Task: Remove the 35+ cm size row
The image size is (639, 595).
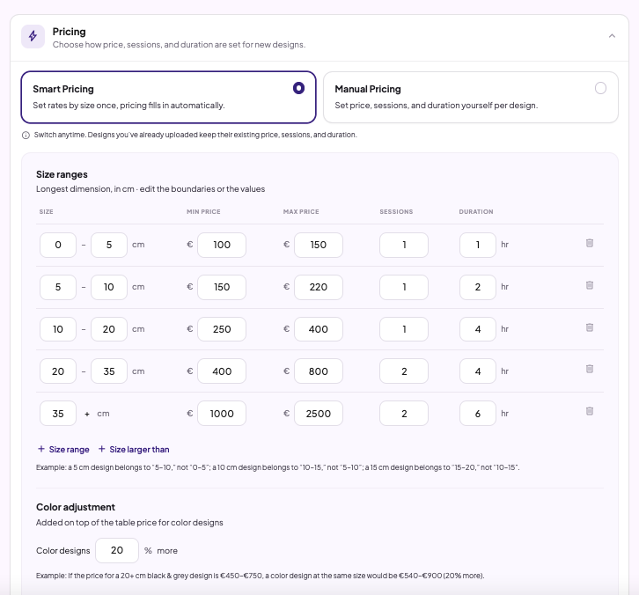Action: tap(590, 411)
